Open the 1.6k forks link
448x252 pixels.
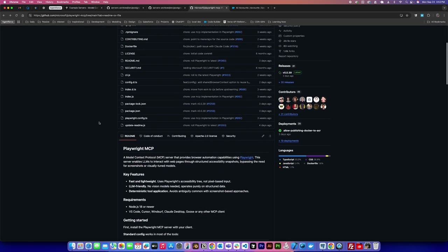tap(289, 51)
